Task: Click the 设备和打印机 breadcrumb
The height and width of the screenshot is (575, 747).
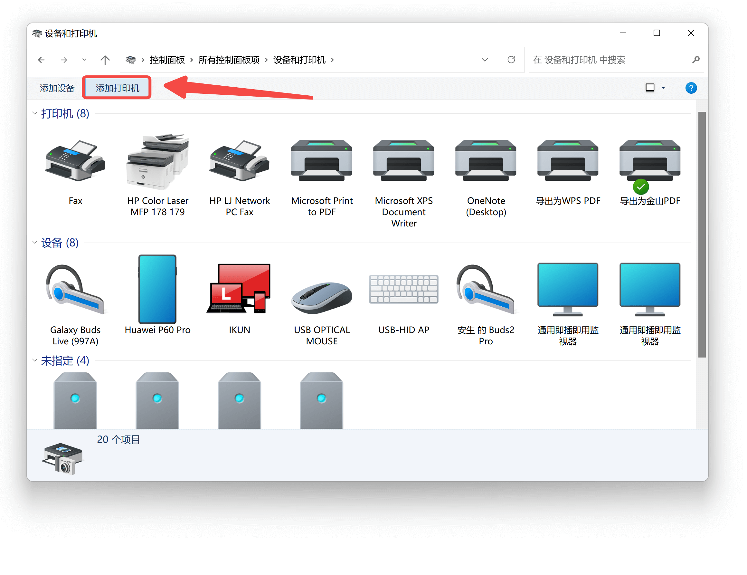Action: (299, 60)
